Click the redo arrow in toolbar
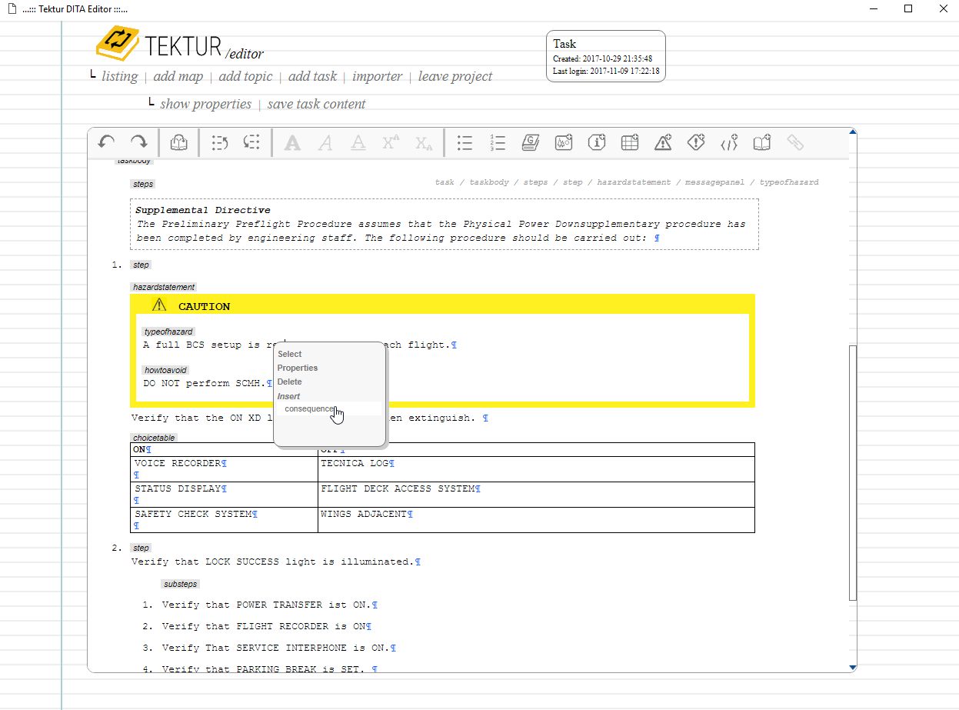This screenshot has height=710, width=959. coord(138,142)
